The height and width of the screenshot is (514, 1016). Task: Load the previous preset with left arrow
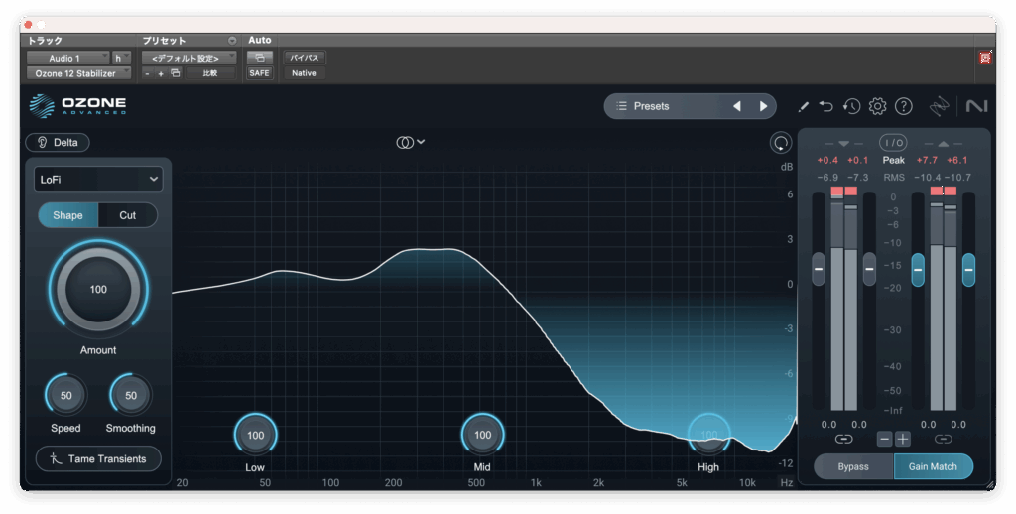point(736,106)
